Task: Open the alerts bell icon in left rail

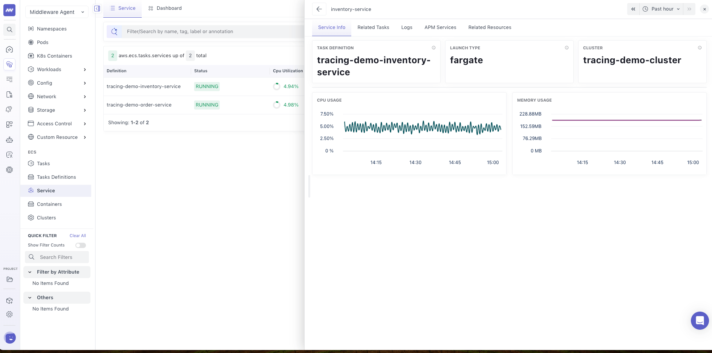Action: tap(9, 110)
